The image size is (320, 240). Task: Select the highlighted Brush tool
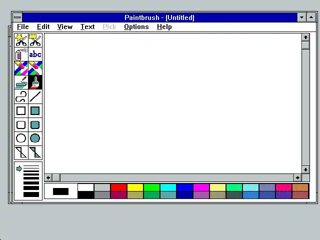tap(35, 82)
